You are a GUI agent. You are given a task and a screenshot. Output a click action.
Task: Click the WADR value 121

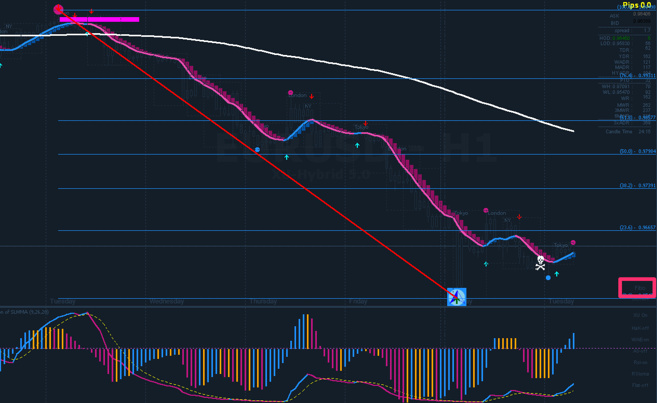coord(647,62)
